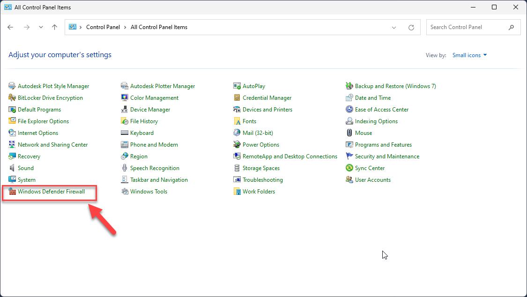This screenshot has width=527, height=297.
Task: Expand the address bar history dropdown
Action: point(394,27)
